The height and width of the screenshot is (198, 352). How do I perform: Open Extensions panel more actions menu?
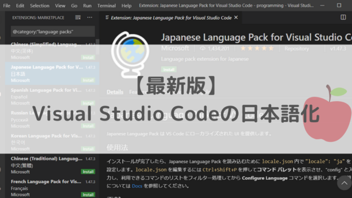tap(90, 18)
